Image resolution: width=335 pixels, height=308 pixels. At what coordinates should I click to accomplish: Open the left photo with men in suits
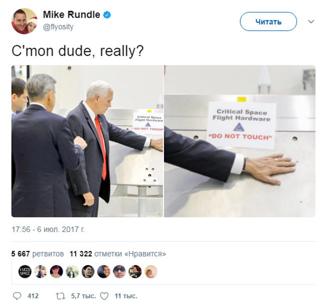(x=87, y=141)
